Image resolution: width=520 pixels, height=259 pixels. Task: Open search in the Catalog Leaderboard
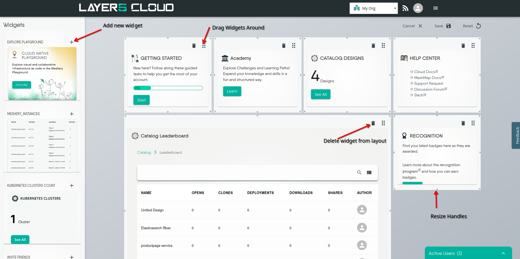pos(359,172)
